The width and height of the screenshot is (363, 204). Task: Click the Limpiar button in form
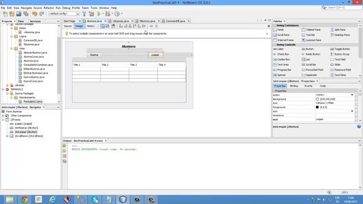coord(155,55)
